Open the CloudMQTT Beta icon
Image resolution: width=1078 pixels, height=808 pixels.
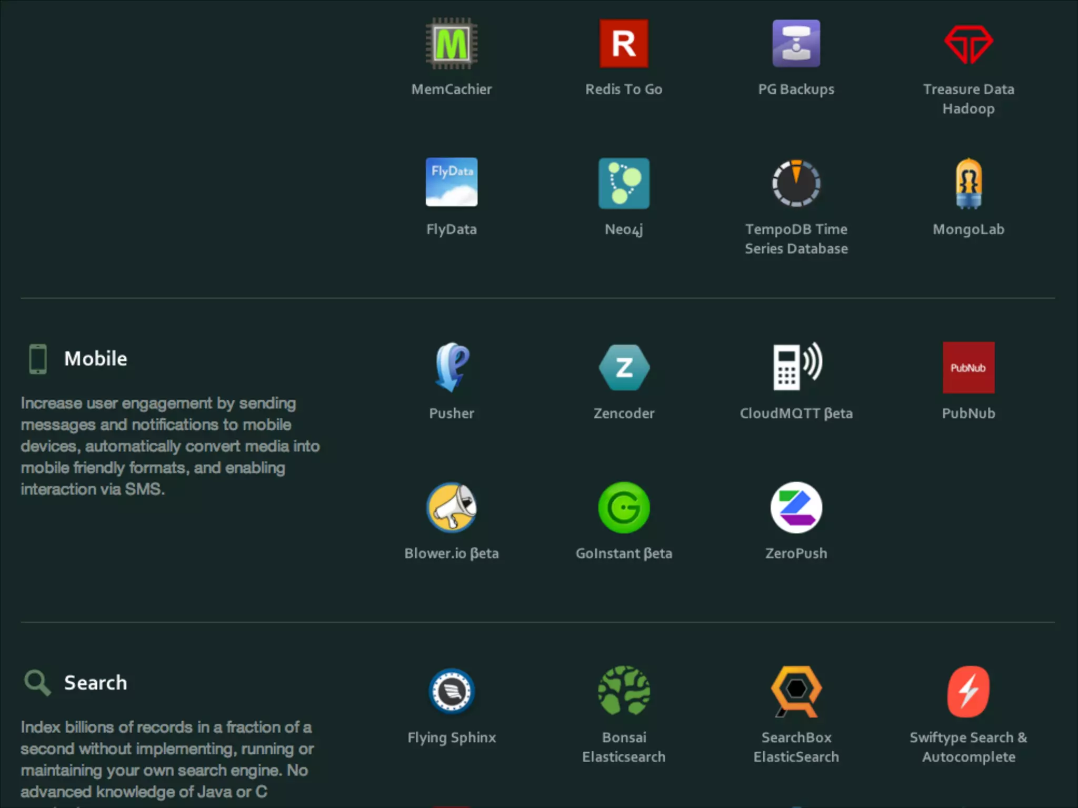[x=796, y=367]
